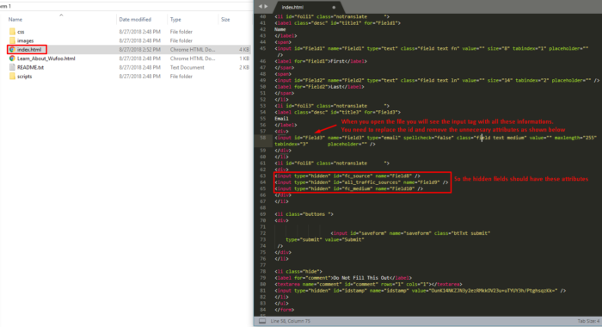Click the Learn_About_Wufoo.html Chrome icon
Viewport: 602px width, 327px height.
pos(12,59)
